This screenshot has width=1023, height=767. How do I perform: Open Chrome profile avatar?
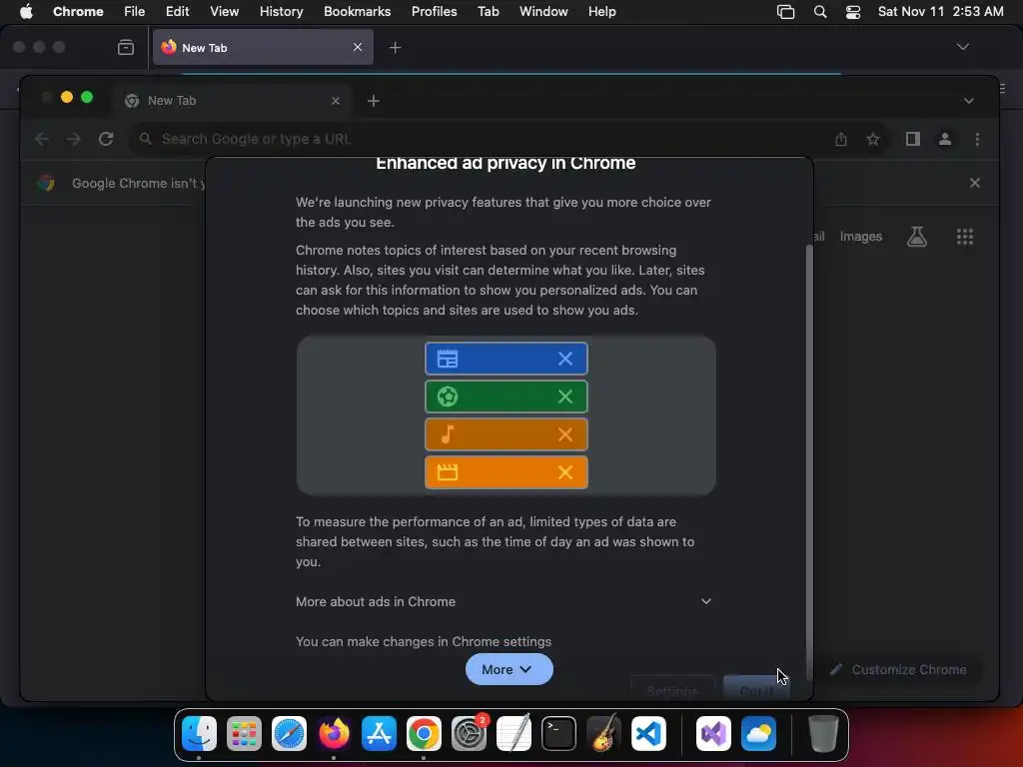point(945,139)
